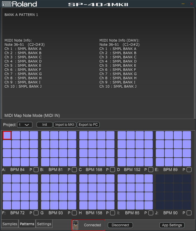Image resolution: width=196 pixels, height=231 pixels.
Task: Close the SP-404MKII window
Action: tap(191, 4)
